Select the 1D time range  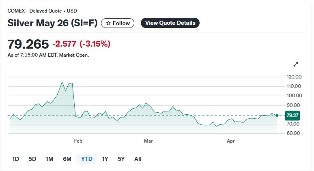click(16, 159)
